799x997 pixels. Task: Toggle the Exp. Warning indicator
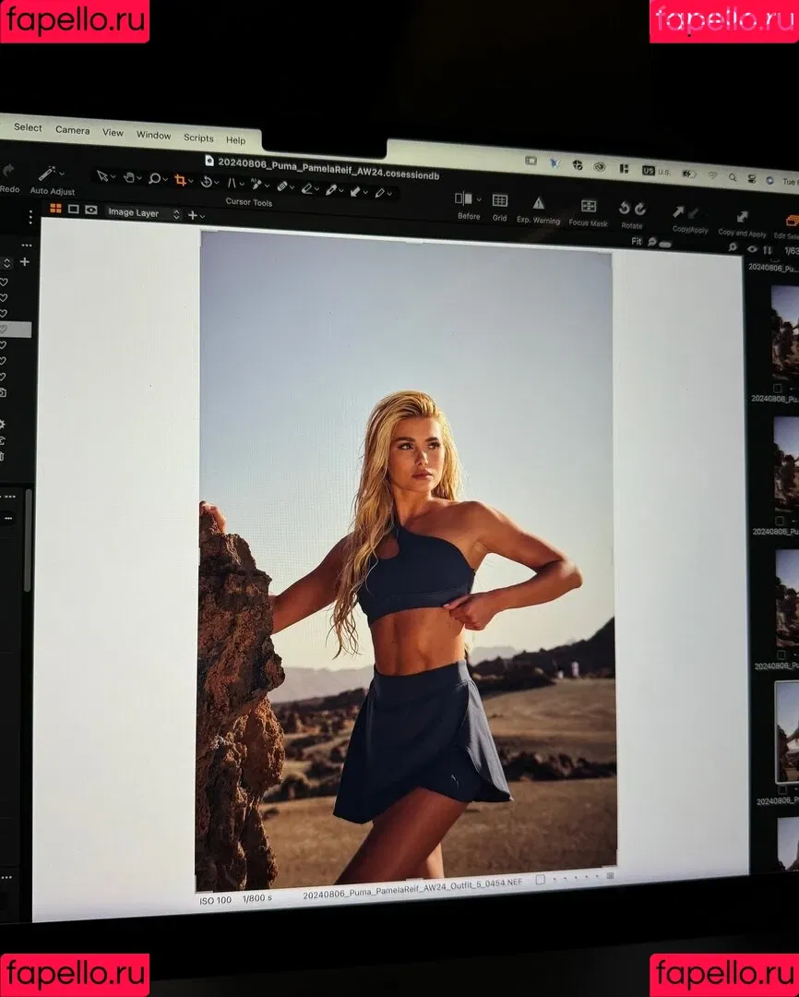tap(538, 203)
